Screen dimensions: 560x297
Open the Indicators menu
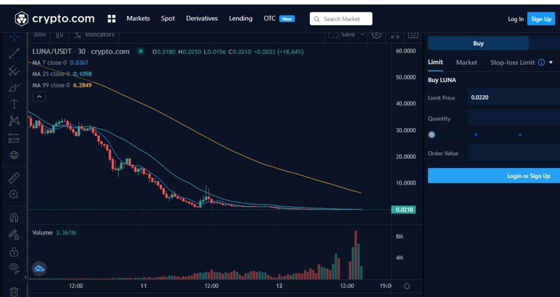94,35
